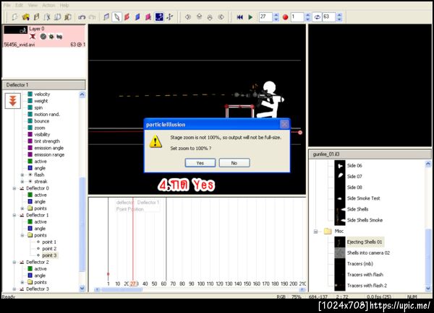The image size is (434, 313).
Task: Click No in the particleIllusion dialog
Action: pos(234,163)
